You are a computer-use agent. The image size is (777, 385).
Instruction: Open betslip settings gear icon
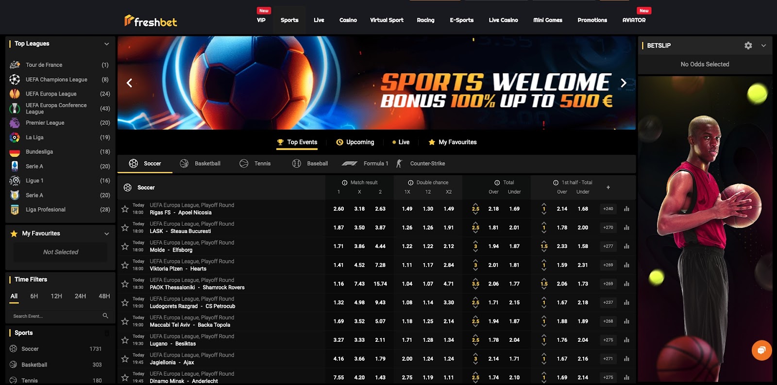coord(748,45)
